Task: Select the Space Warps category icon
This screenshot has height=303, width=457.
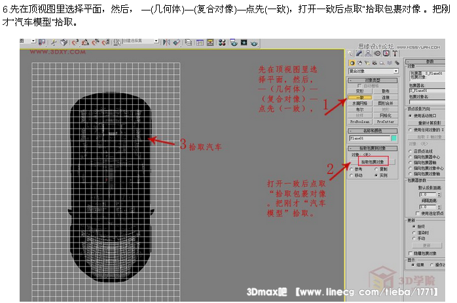Action: pos(390,63)
